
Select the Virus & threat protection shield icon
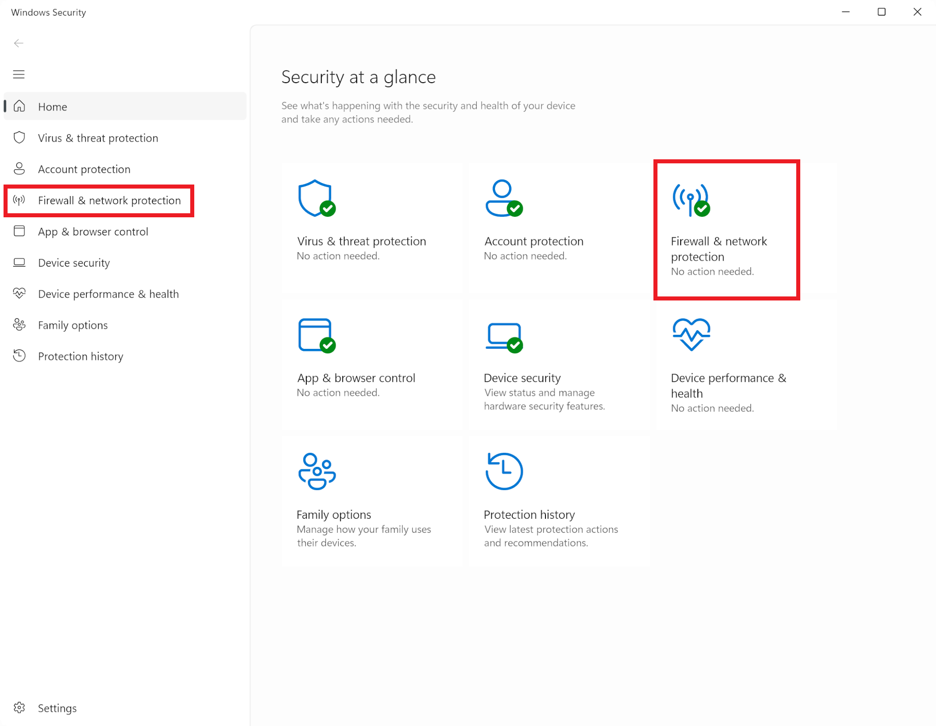19,138
